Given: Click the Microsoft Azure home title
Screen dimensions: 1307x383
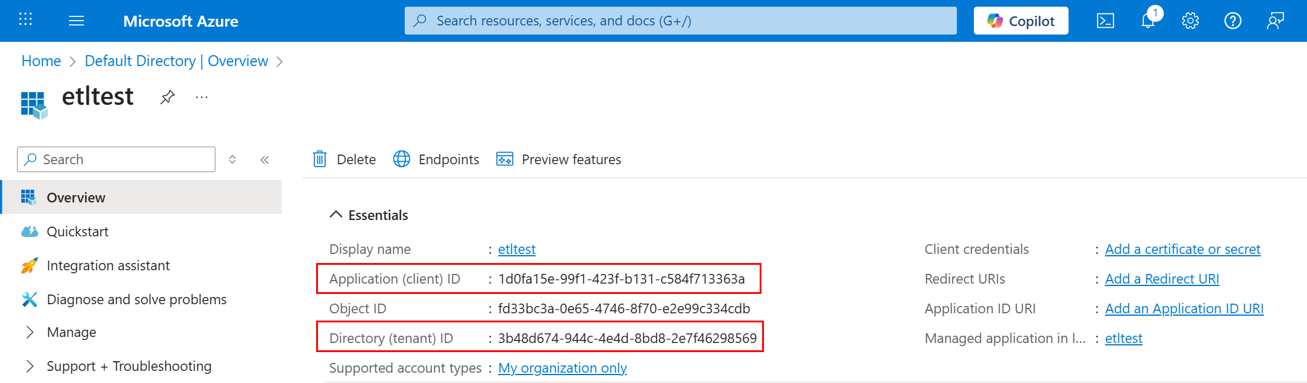Looking at the screenshot, I should click(181, 21).
